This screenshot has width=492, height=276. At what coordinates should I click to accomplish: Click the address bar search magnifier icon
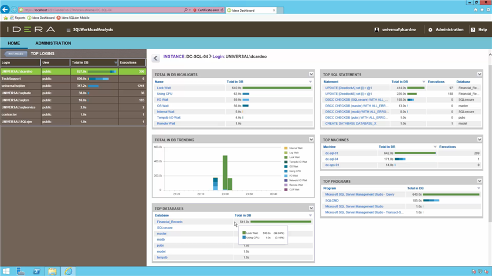tap(185, 10)
